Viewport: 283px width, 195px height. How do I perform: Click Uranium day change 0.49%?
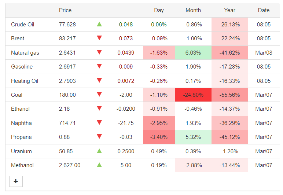tap(159, 151)
